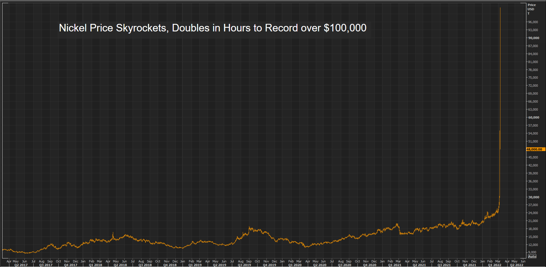Select the Nickel Price Skyrockets chart title
The image size is (546, 267).
point(213,28)
